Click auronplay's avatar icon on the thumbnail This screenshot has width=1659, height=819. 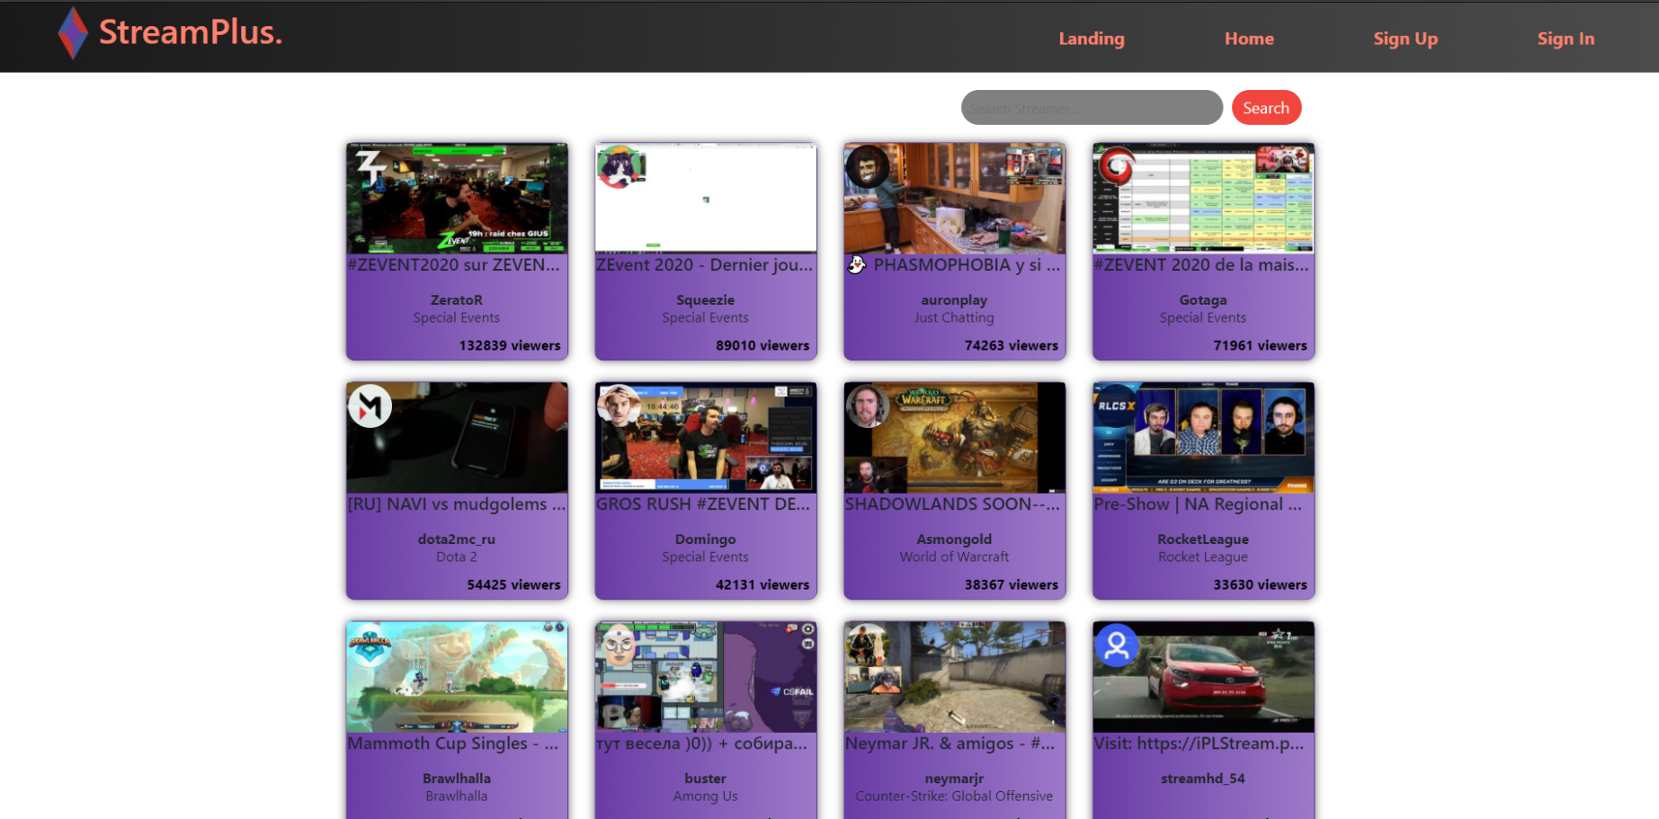click(868, 166)
